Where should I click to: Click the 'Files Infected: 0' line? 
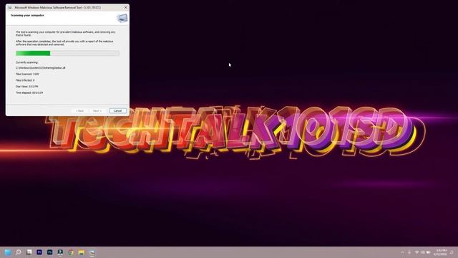tap(25, 80)
